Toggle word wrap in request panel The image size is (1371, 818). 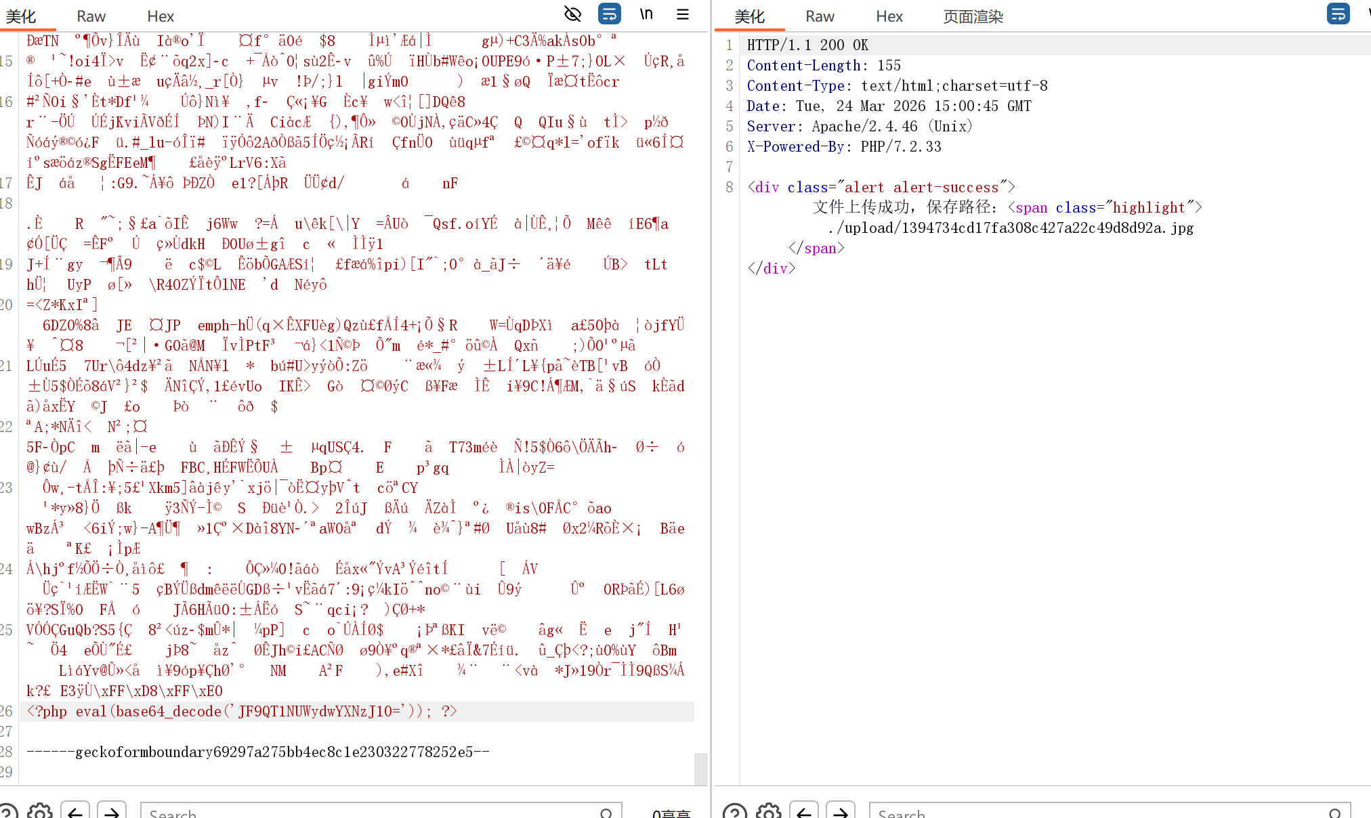(610, 14)
